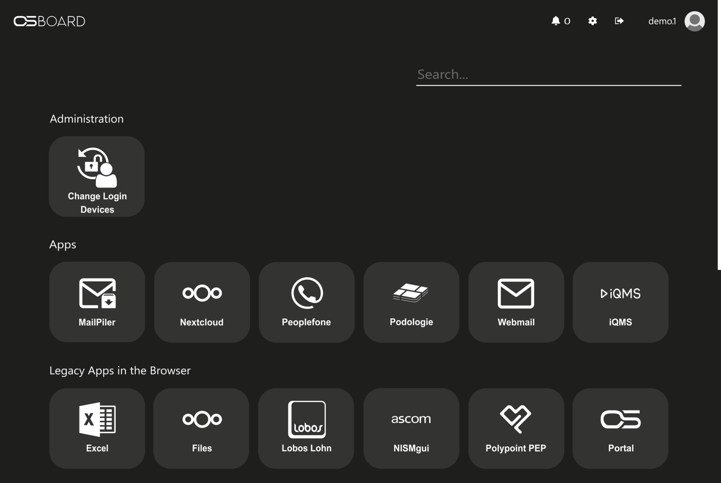This screenshot has width=721, height=483.
Task: Open the Peoplefone phone app
Action: click(306, 302)
